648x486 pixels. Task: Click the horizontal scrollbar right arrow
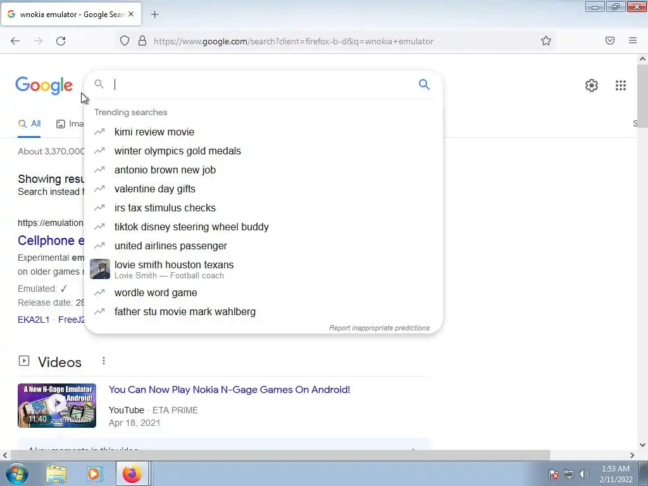(632, 455)
